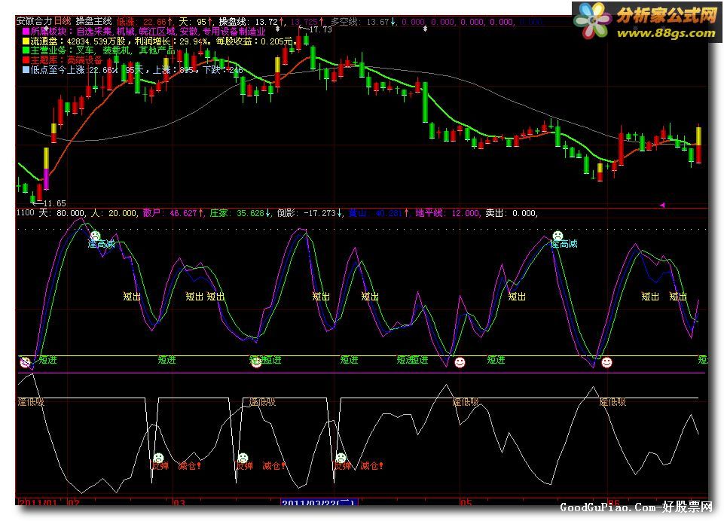724x521 pixels.
Task: Click the red up arrow after 散户: 46.627
Action: (x=201, y=213)
